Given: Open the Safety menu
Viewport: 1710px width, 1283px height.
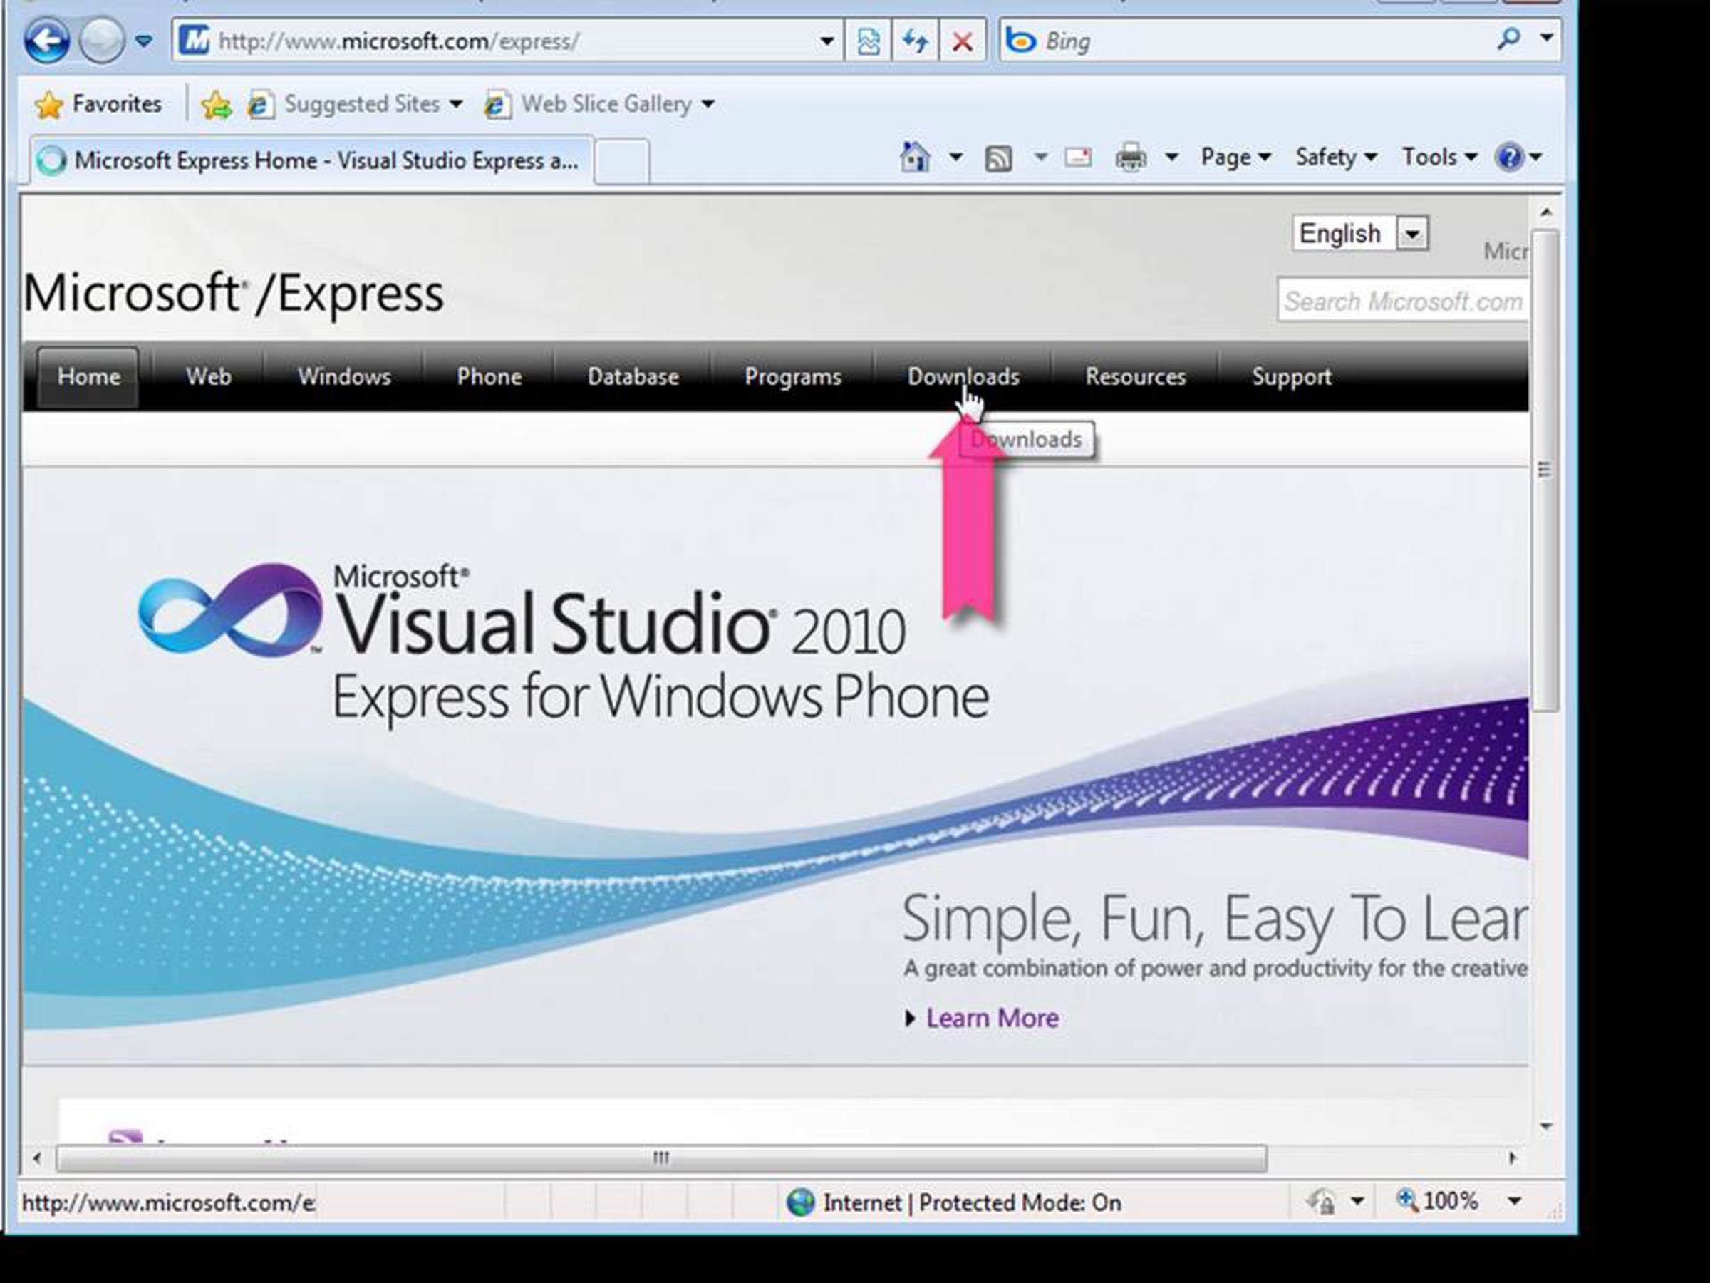Looking at the screenshot, I should (x=1336, y=158).
